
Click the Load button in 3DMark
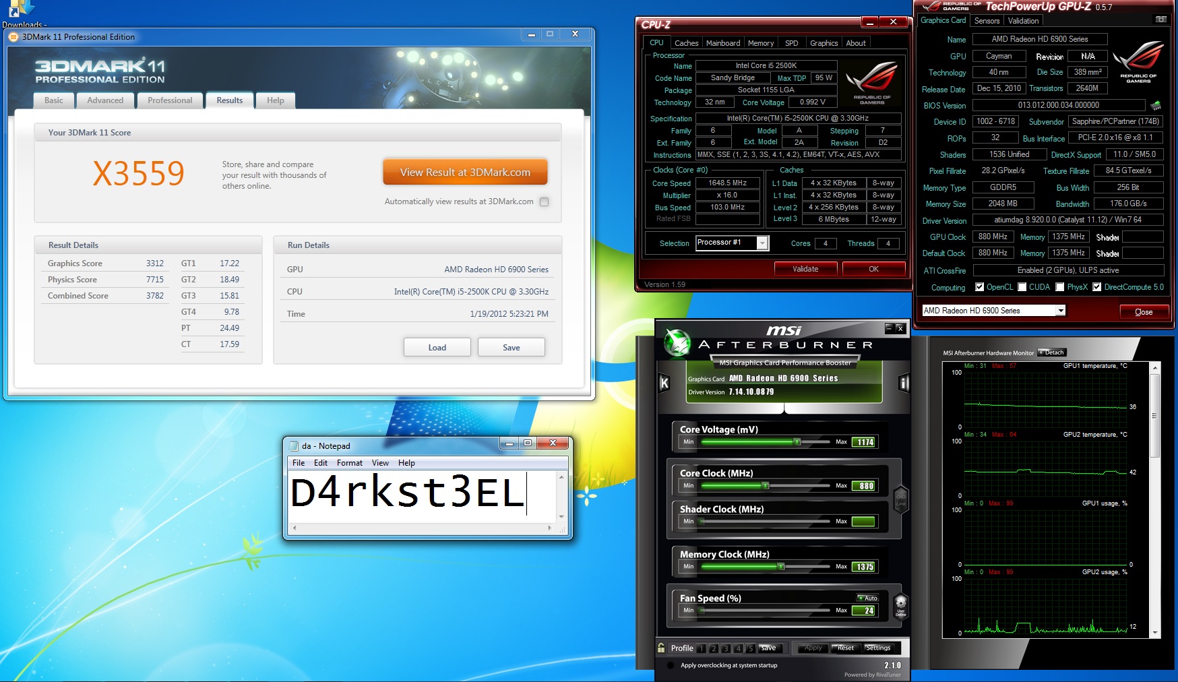pyautogui.click(x=437, y=348)
